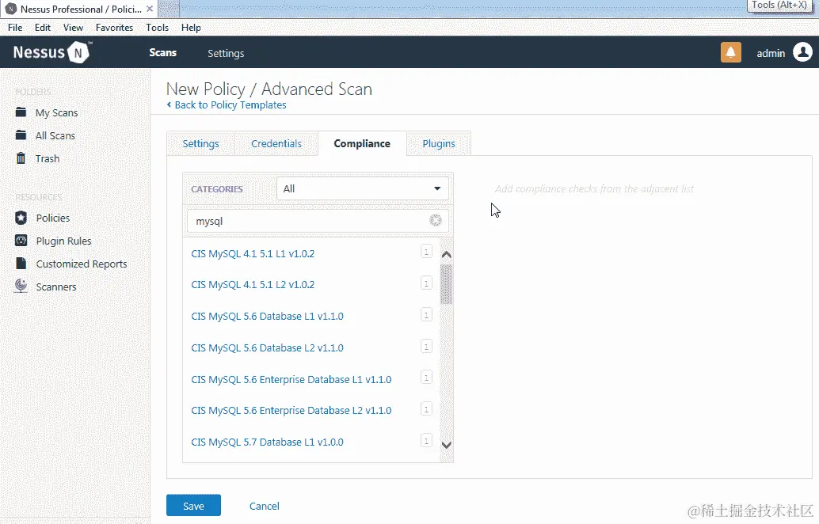The image size is (819, 524).
Task: Open the Categories All dropdown
Action: coord(362,189)
